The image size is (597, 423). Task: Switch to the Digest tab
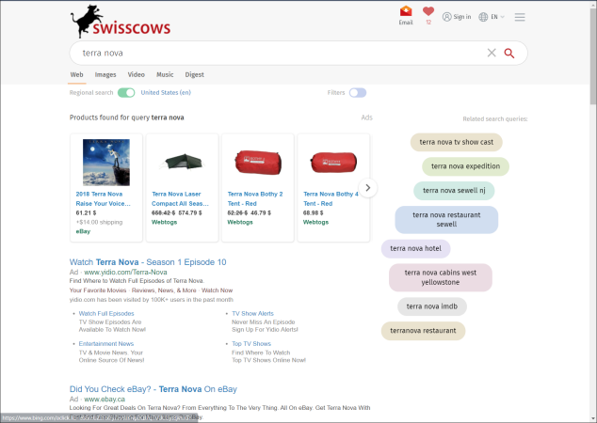tap(195, 75)
